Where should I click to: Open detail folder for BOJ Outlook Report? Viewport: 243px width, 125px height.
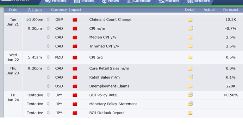point(190,113)
